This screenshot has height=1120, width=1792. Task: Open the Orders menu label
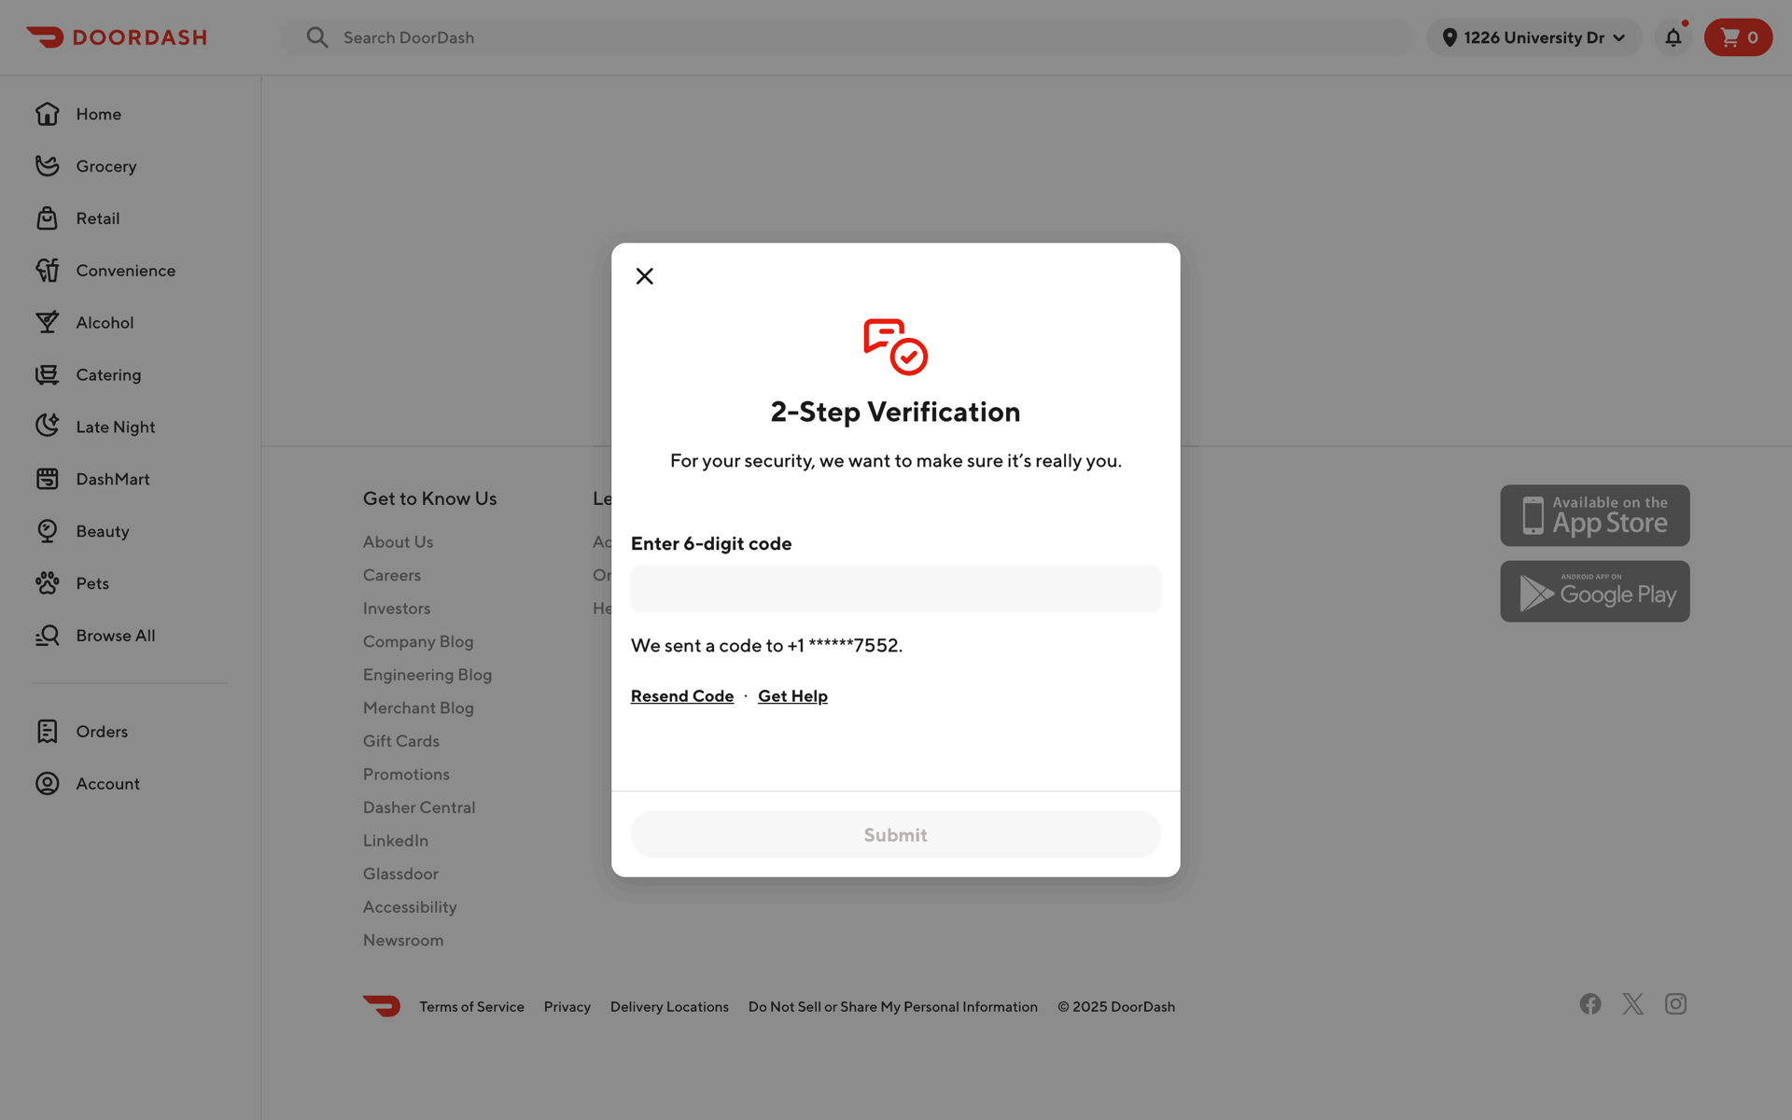point(102,732)
